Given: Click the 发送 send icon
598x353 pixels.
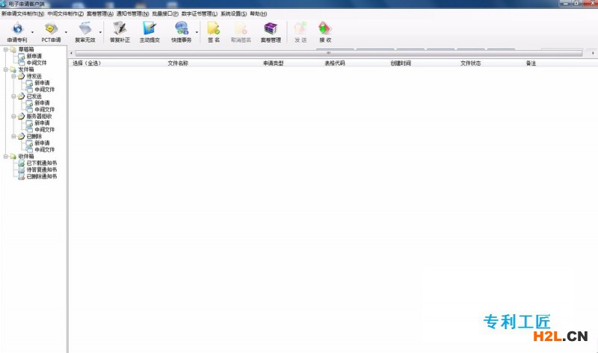Looking at the screenshot, I should [300, 28].
